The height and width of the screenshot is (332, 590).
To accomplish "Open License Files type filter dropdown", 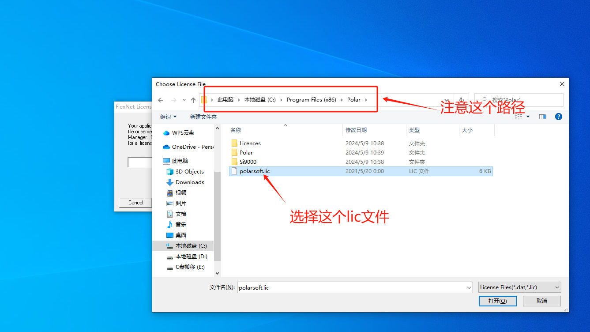I will (520, 287).
